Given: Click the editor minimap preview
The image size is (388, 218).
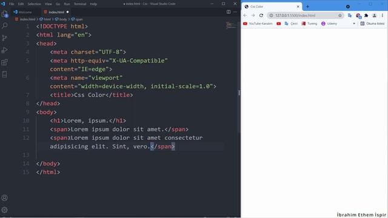Looking at the screenshot, I should pos(232,25).
